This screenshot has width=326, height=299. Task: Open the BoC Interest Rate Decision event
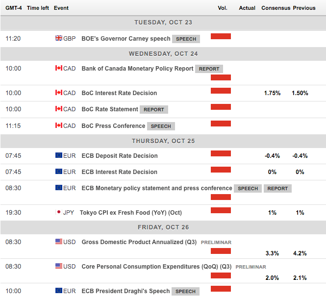pos(119,93)
